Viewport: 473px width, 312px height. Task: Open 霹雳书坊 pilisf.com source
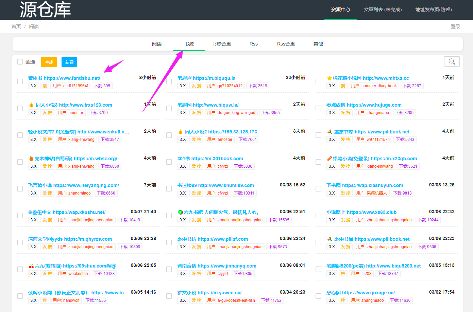pyautogui.click(x=213, y=239)
